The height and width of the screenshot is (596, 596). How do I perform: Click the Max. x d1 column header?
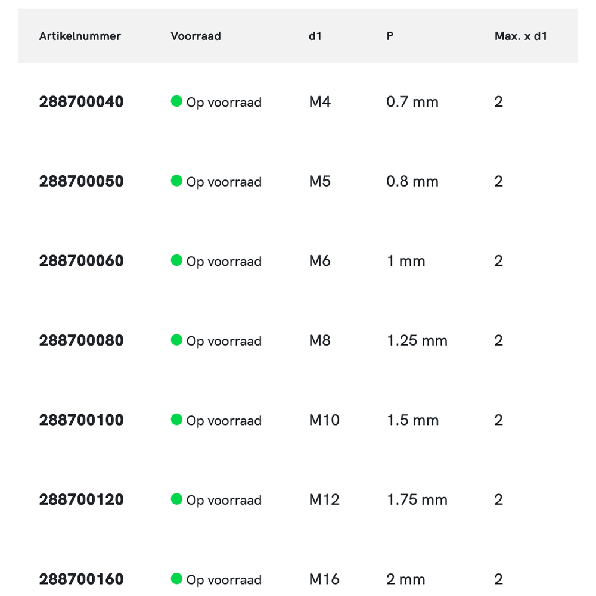[521, 36]
